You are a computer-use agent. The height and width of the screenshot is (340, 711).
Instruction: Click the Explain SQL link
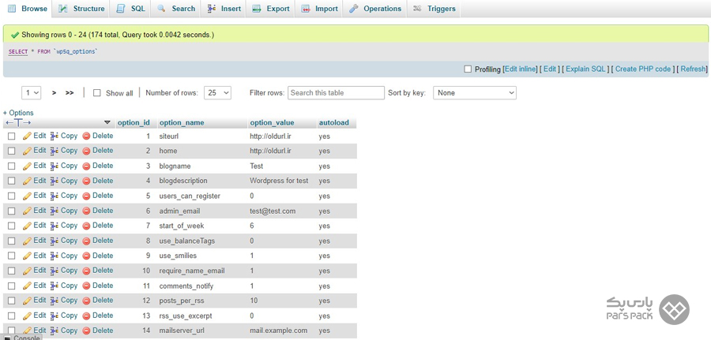[585, 69]
